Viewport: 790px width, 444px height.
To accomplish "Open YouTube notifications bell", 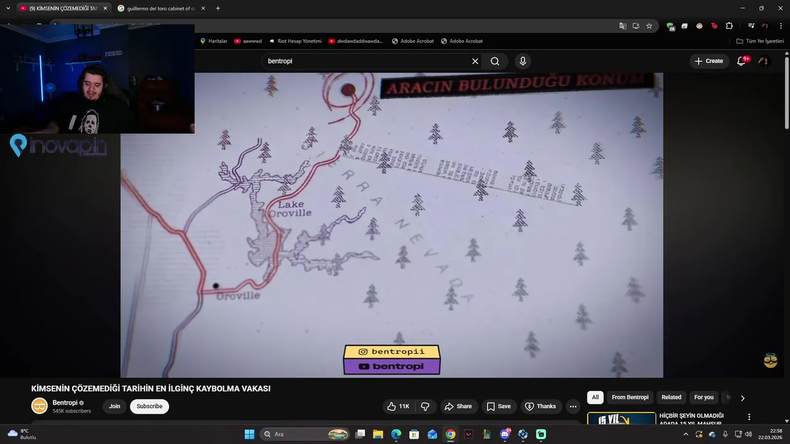I will point(742,61).
